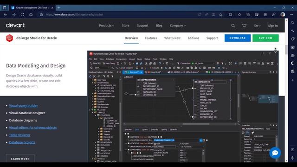
Task: Select the Oracle Management GUI Tools tab
Action: coord(32,8)
